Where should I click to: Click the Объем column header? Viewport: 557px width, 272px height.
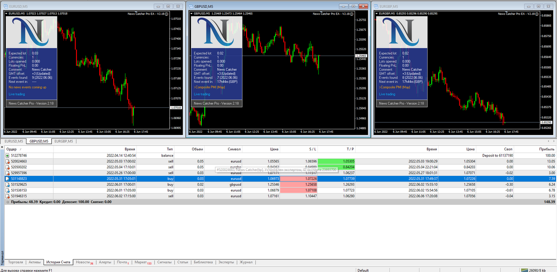coord(189,149)
